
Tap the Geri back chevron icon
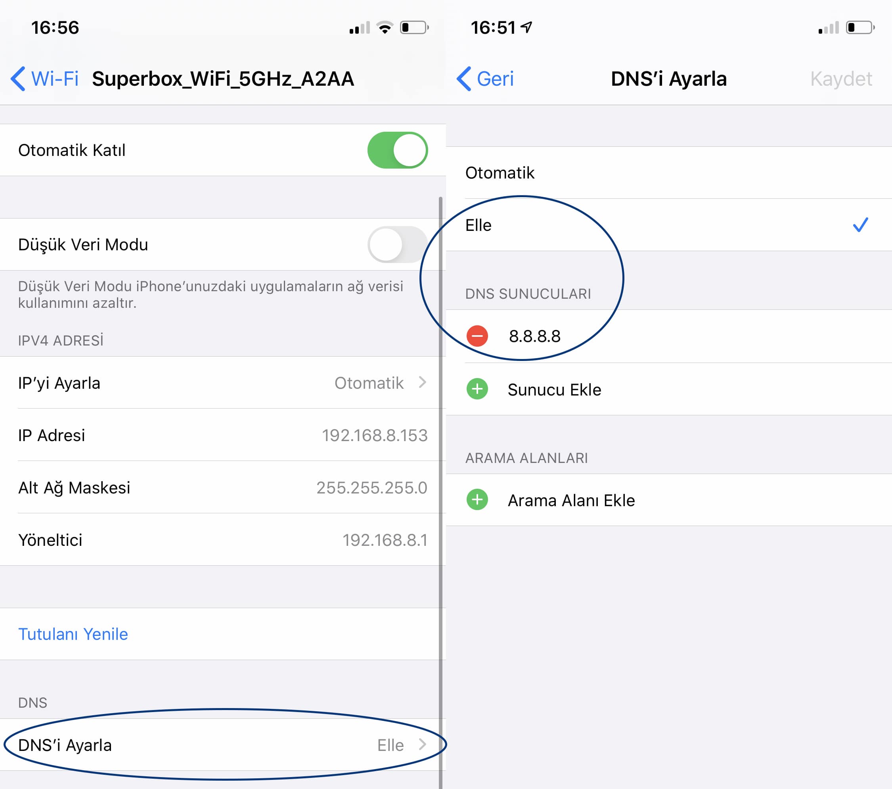coord(464,79)
